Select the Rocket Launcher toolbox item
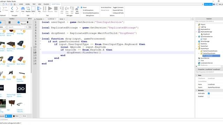This screenshot has width=223, height=125. 21,76
